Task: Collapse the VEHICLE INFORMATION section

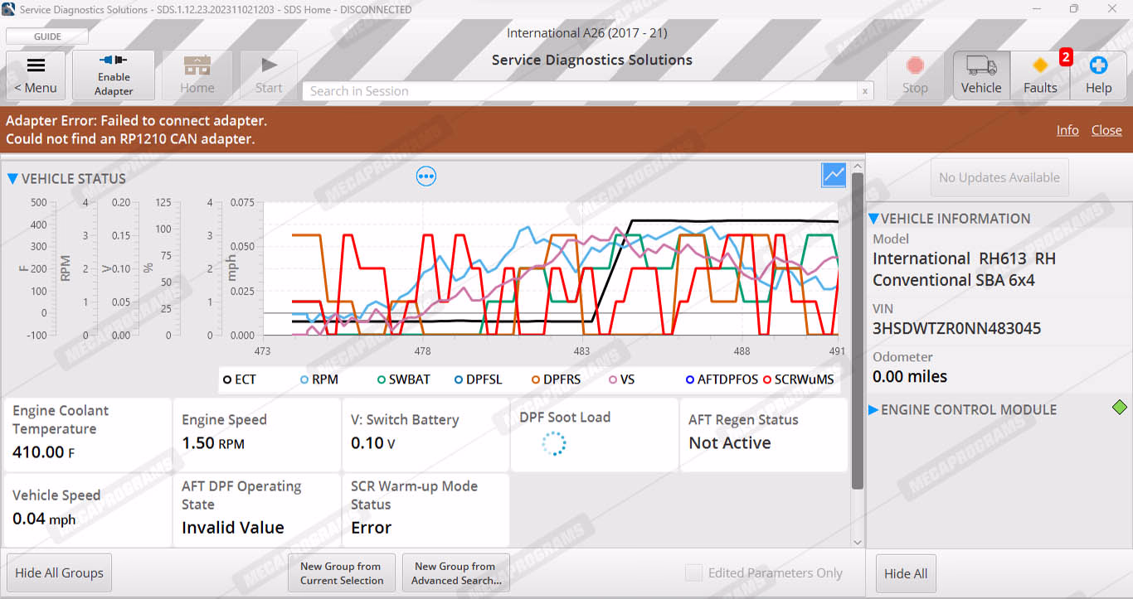Action: pyautogui.click(x=873, y=219)
